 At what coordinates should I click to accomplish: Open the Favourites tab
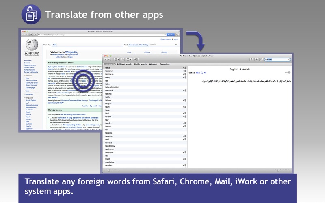165,64
